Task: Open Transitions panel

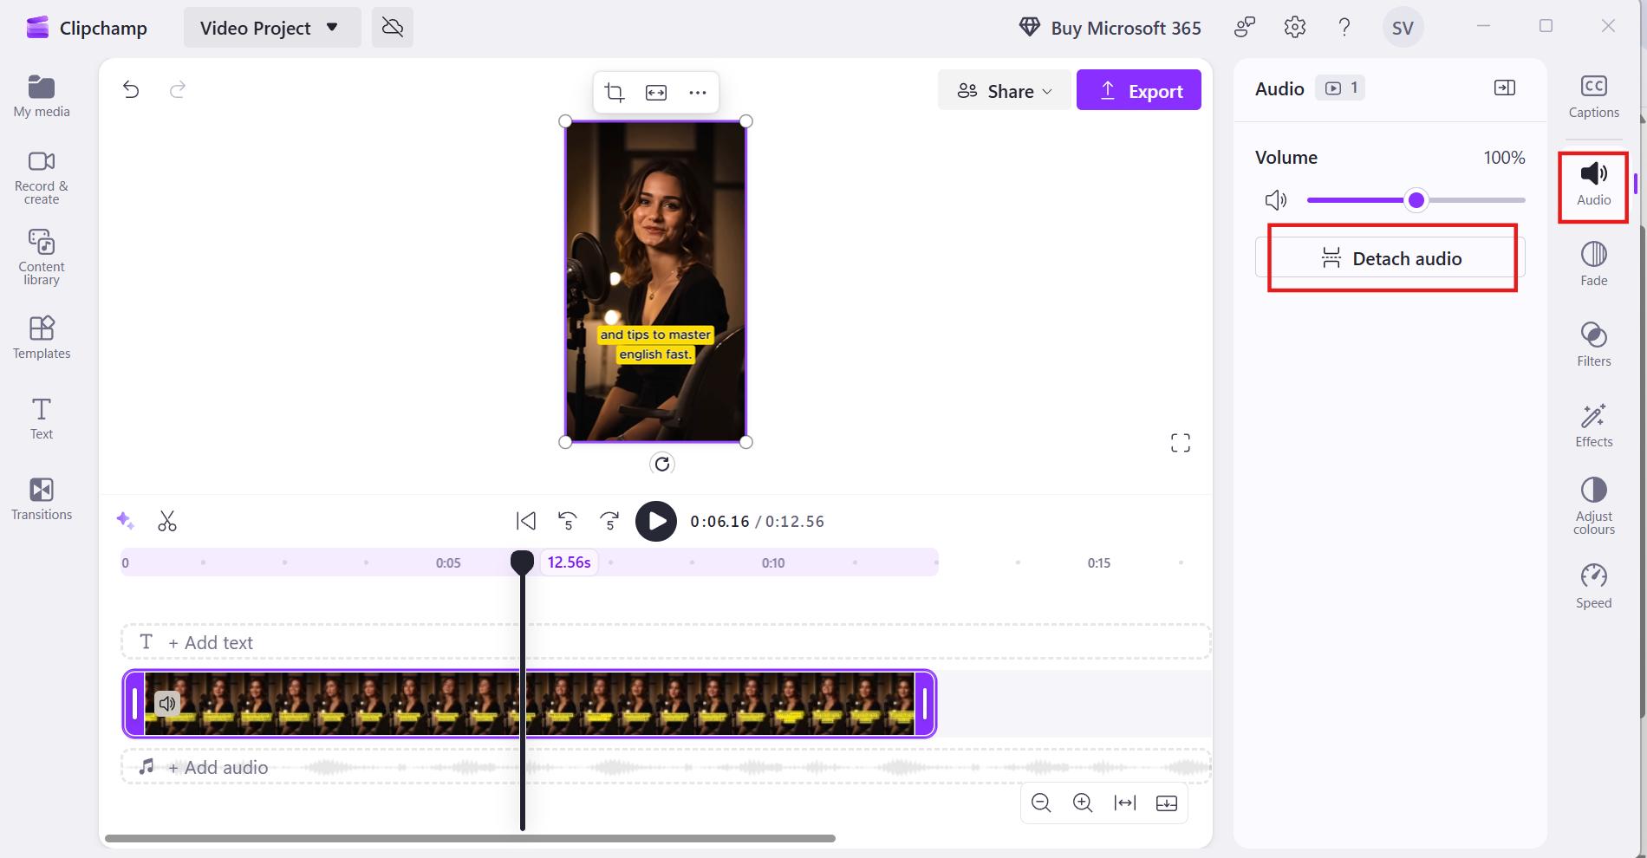Action: tap(42, 499)
